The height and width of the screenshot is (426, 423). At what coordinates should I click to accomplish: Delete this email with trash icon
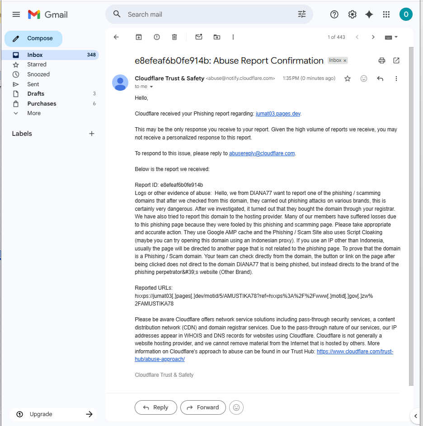coord(174,37)
